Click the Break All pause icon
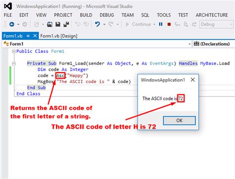235x179 pixels. coord(161,24)
